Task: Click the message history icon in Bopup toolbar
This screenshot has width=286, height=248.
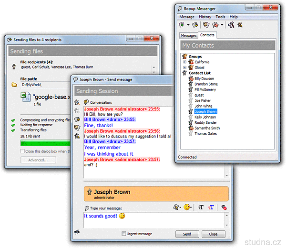Action: coord(206,25)
